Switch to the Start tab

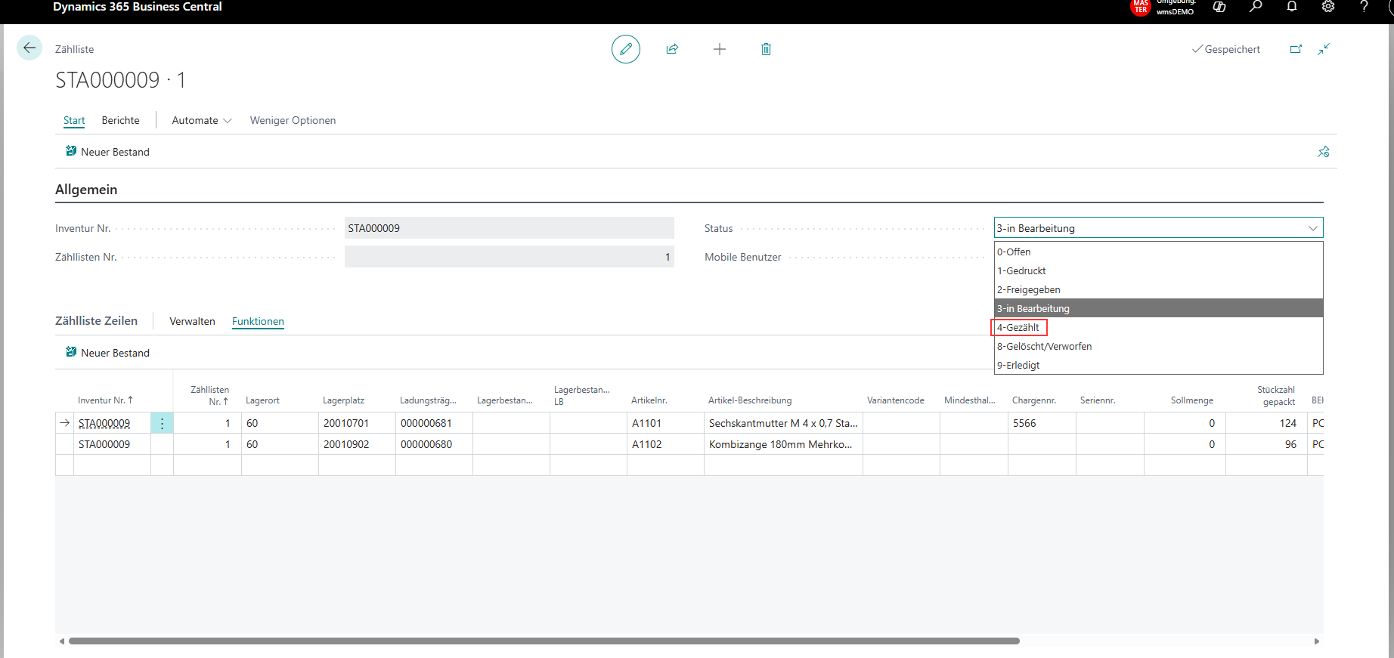pyautogui.click(x=74, y=120)
